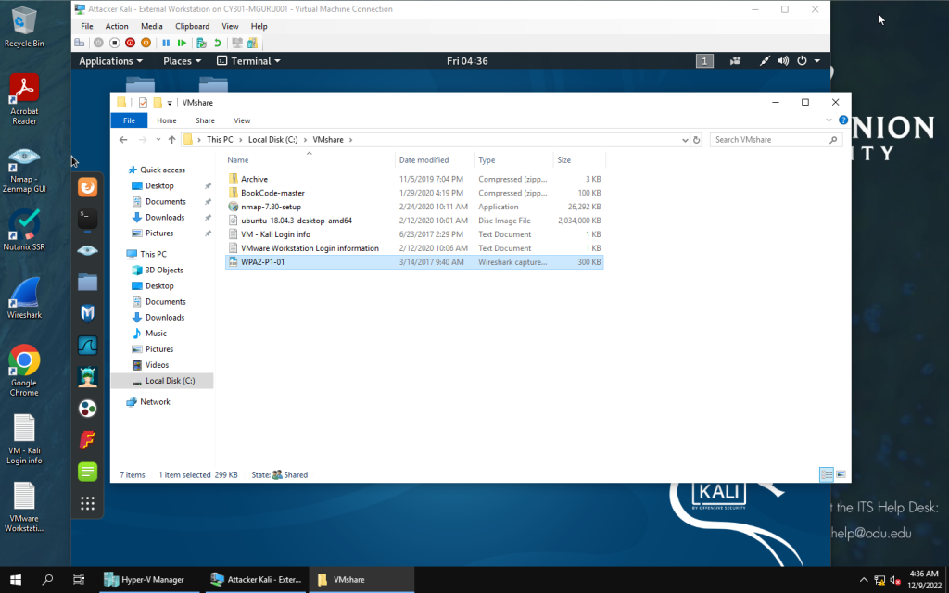Viewport: 949px width, 593px height.
Task: Select the WPA2-P1-01 capture file
Action: (414, 262)
